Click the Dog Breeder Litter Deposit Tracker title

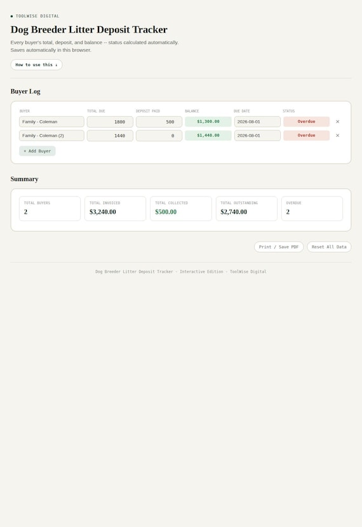click(89, 30)
